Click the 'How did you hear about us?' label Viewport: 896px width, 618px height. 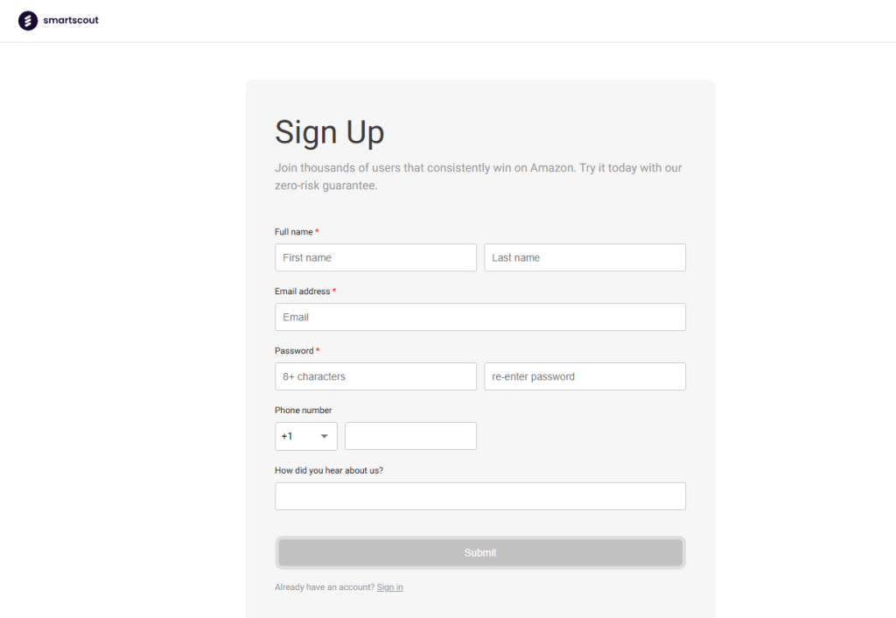(x=329, y=470)
